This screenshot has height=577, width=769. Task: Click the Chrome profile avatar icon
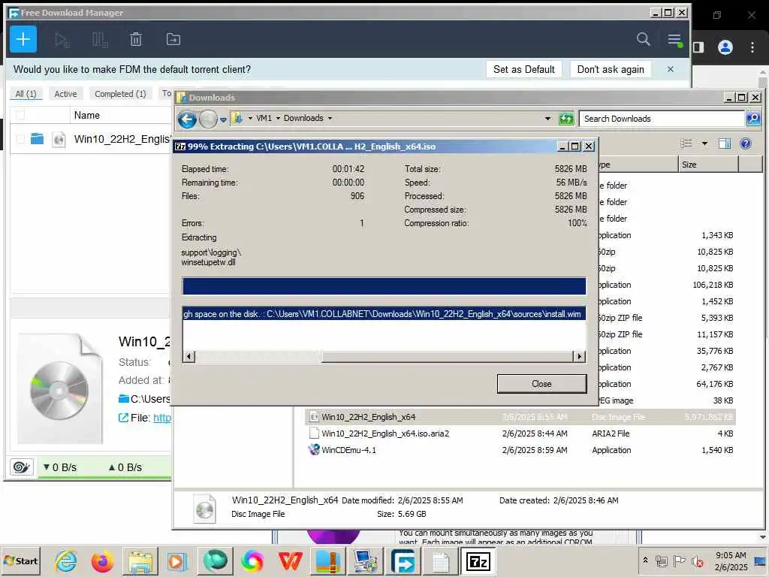click(725, 47)
